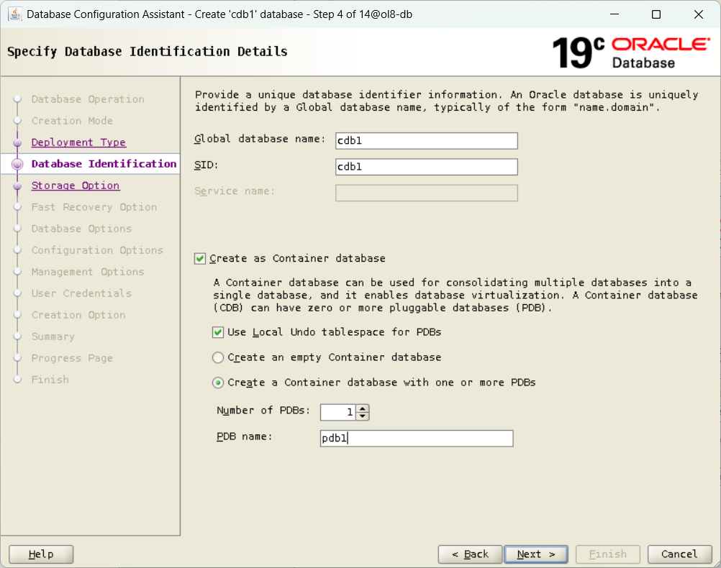Viewport: 721px width, 568px height.
Task: Click the PDB name label
Action: tap(244, 436)
